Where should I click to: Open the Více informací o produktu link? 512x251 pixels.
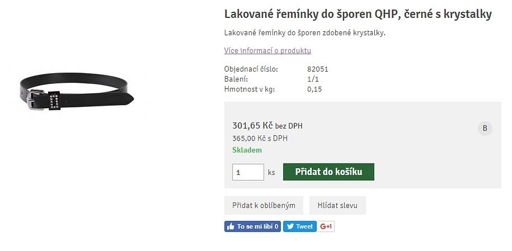(x=267, y=51)
